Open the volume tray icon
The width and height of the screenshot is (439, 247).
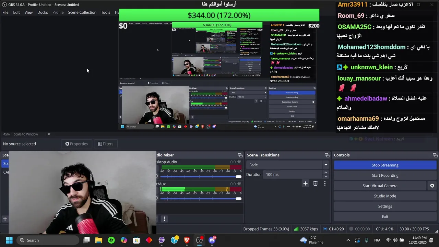coord(395,240)
